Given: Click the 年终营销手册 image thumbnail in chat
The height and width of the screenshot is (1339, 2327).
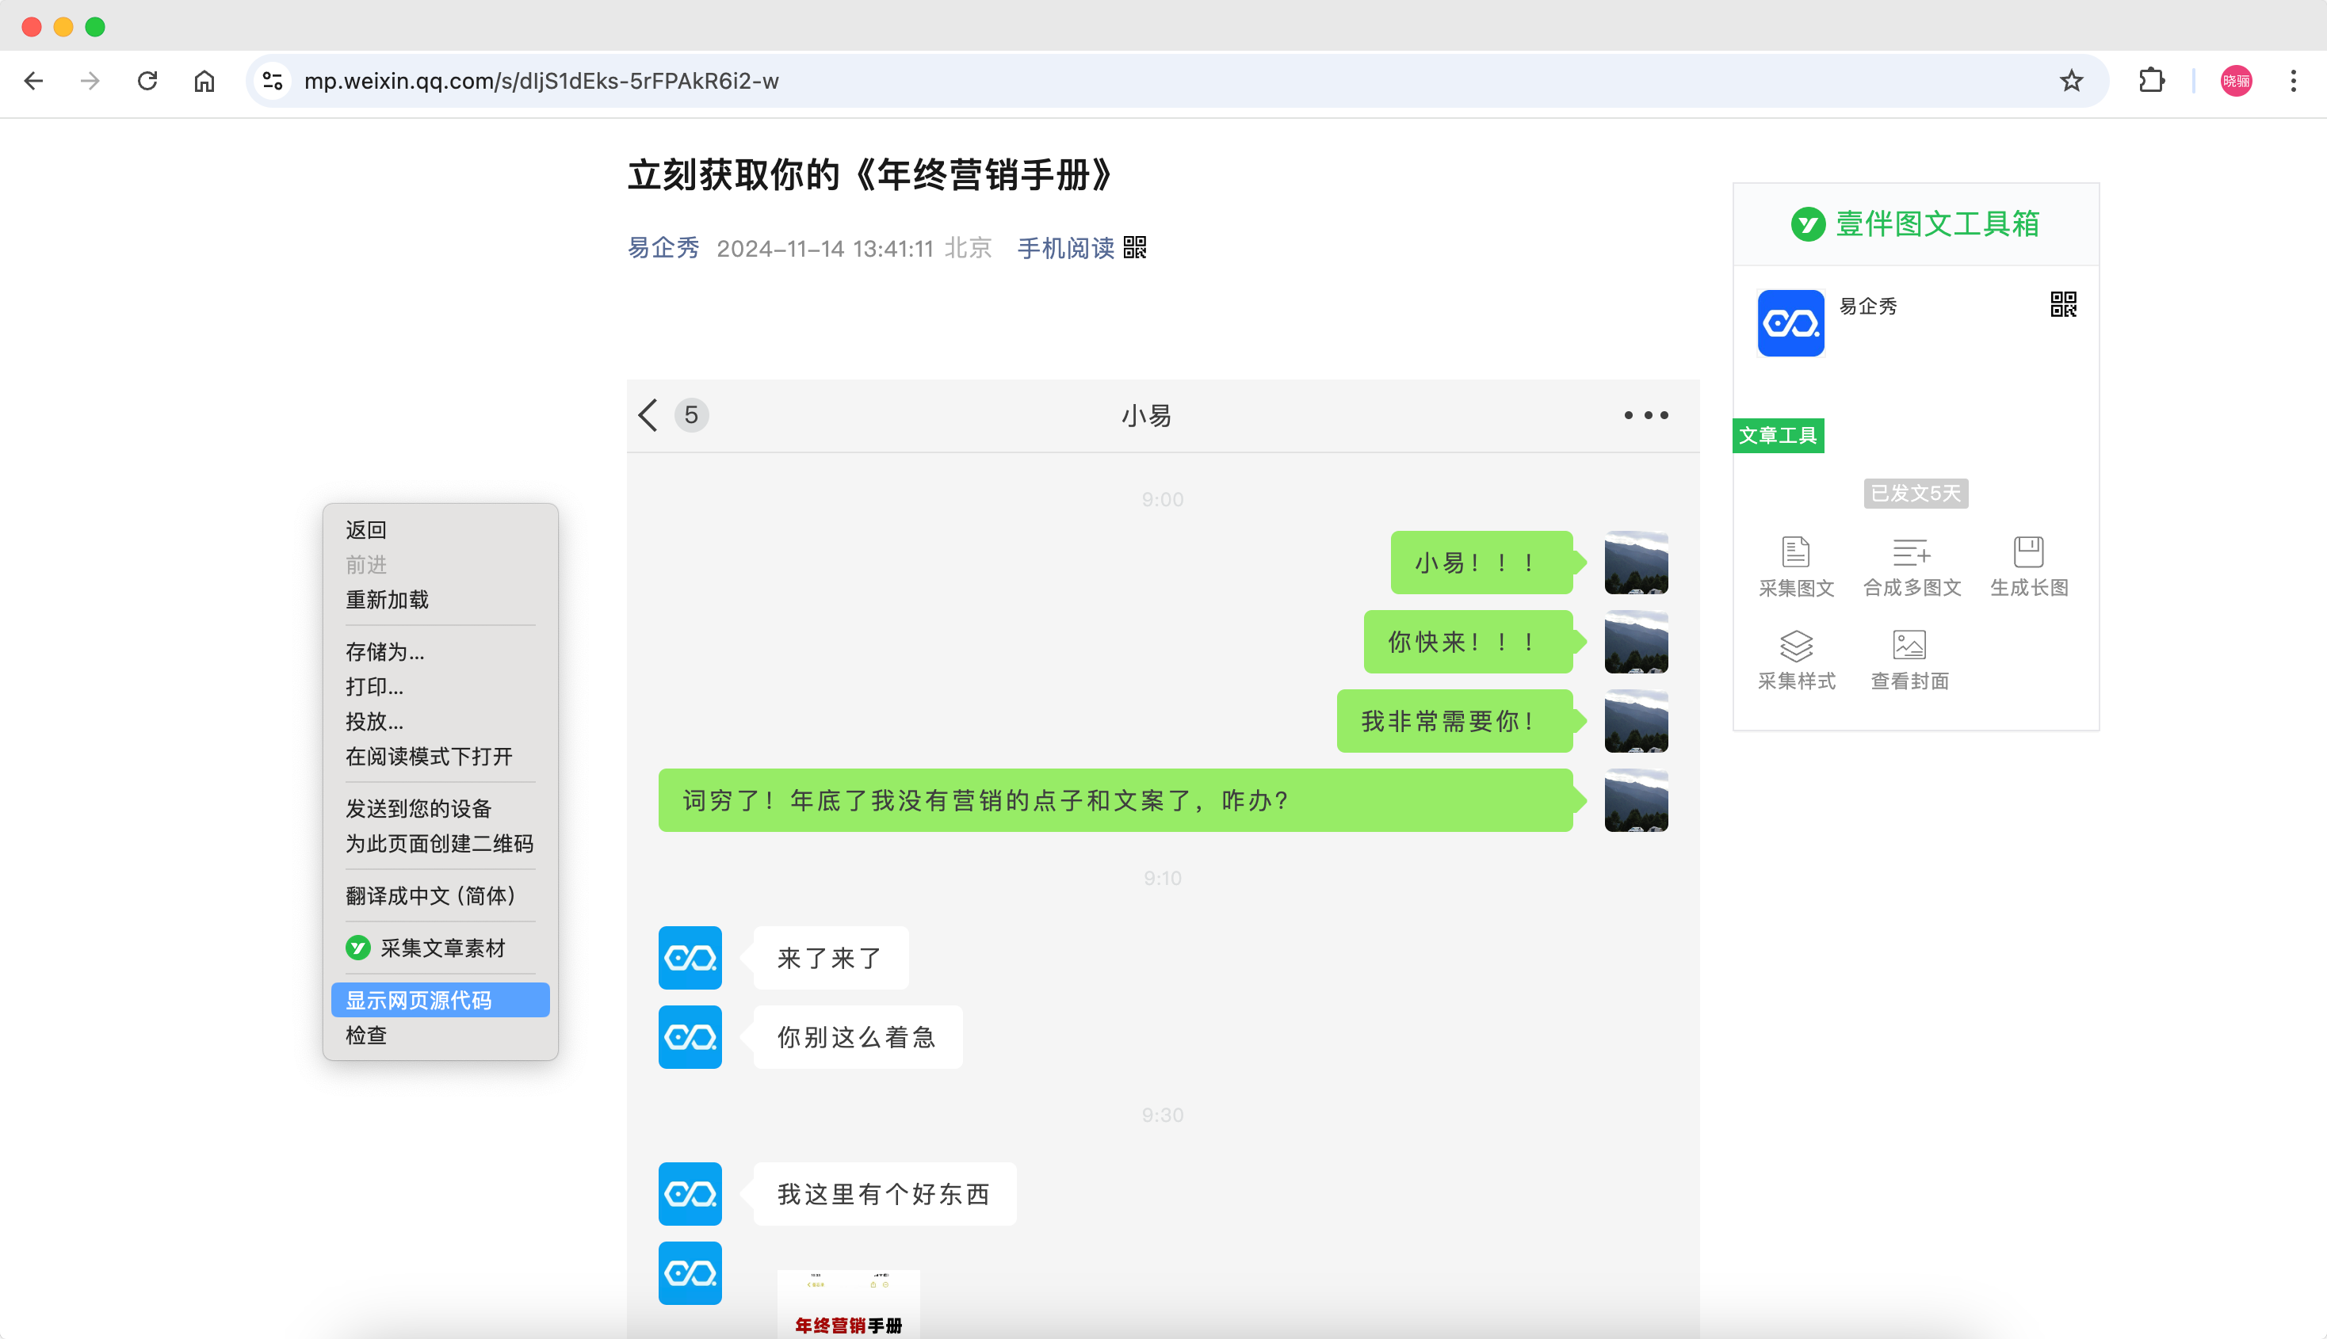Looking at the screenshot, I should tap(847, 1303).
